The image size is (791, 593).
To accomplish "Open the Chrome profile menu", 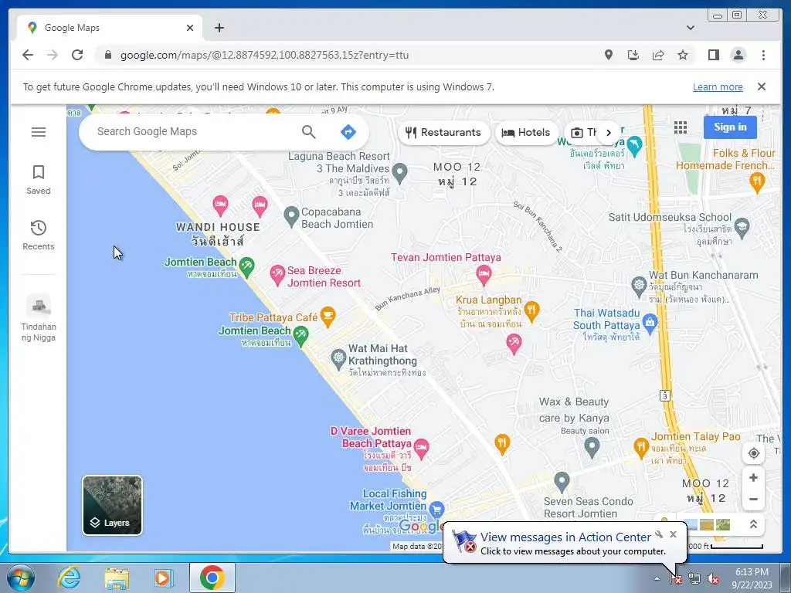I will (x=738, y=55).
